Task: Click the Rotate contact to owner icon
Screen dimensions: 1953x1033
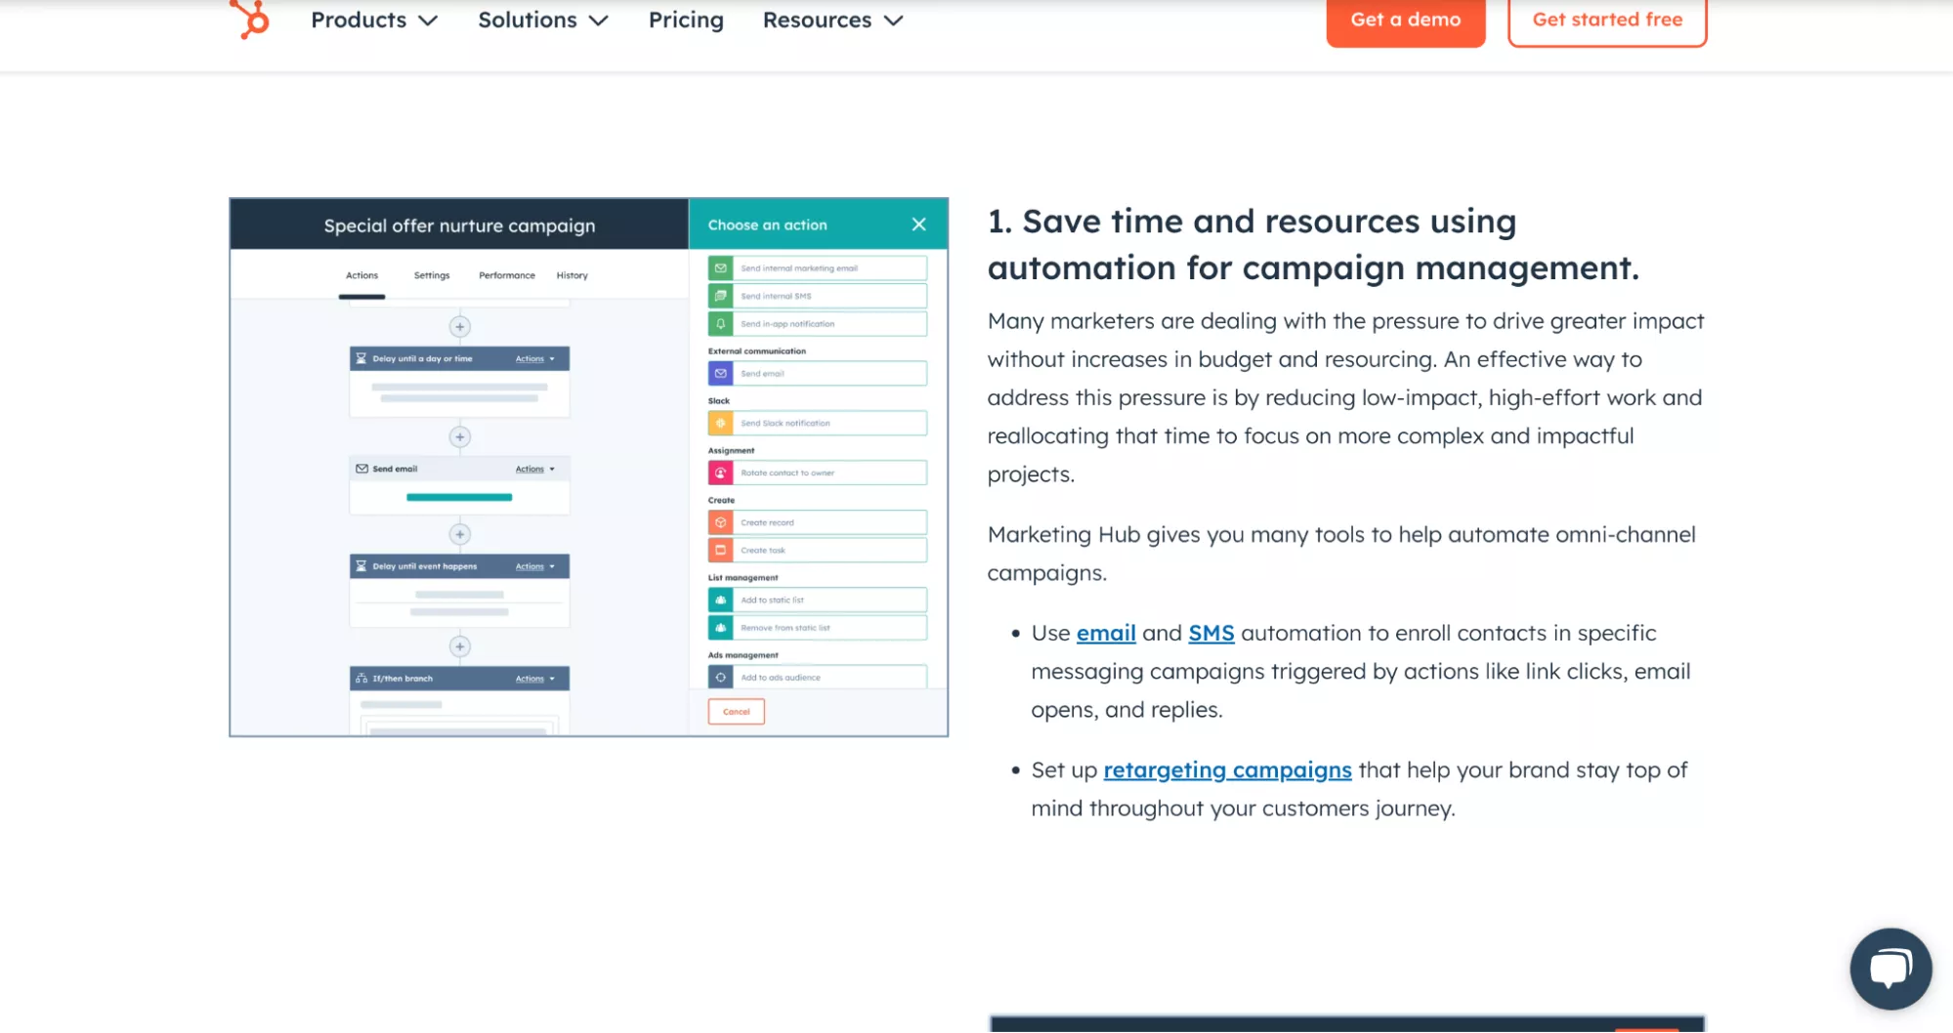Action: coord(720,474)
